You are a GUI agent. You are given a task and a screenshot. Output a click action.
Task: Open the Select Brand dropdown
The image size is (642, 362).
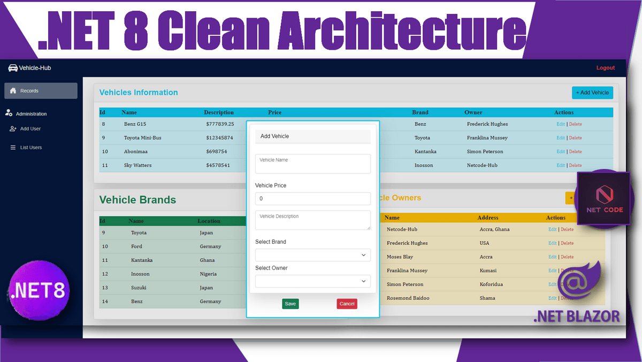click(x=313, y=255)
